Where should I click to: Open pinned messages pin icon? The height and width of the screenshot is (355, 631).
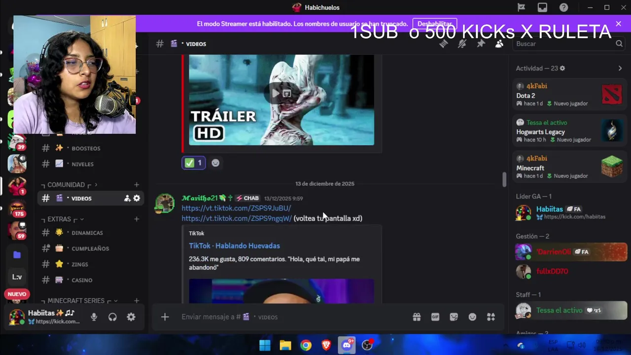(481, 44)
